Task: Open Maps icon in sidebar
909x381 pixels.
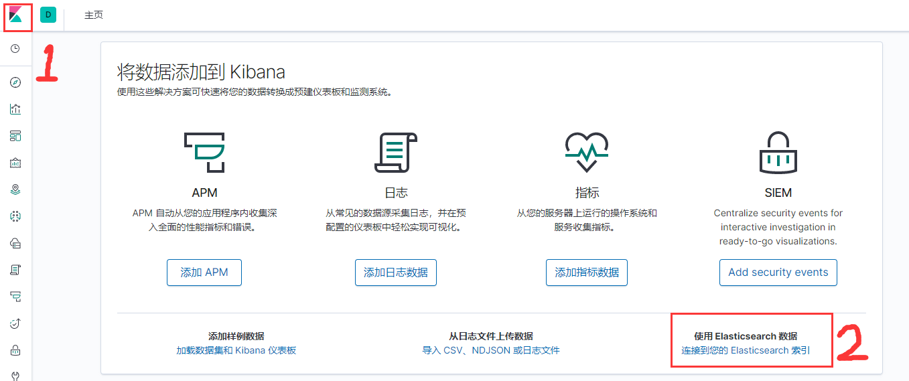Action: point(15,189)
